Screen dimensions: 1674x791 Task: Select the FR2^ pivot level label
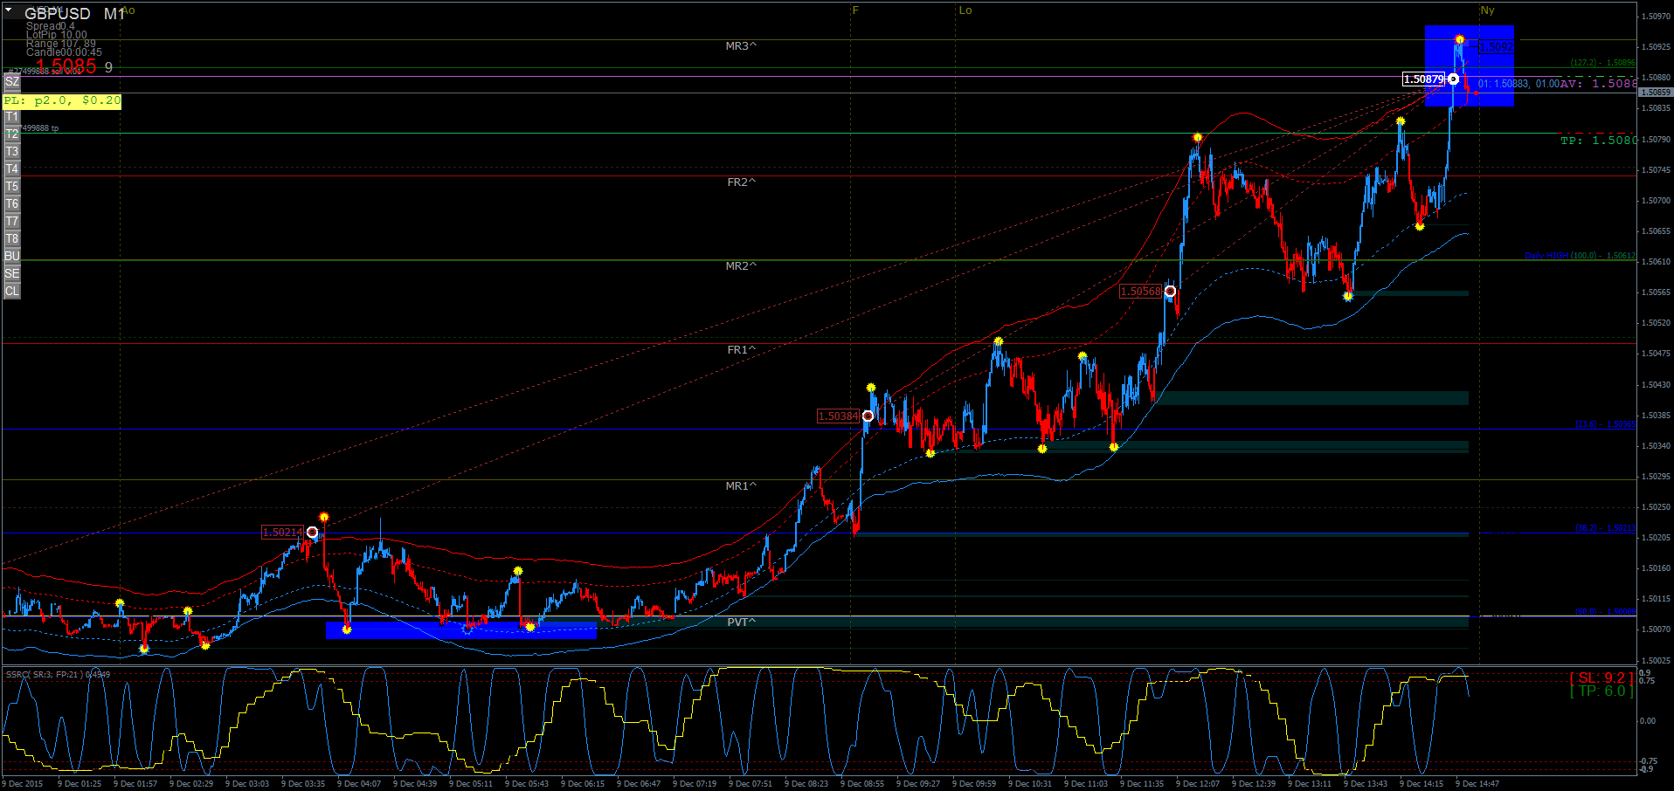pos(742,182)
